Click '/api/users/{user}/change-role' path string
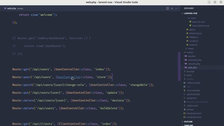Viewport: 224px width, 126px height. [x=60, y=85]
